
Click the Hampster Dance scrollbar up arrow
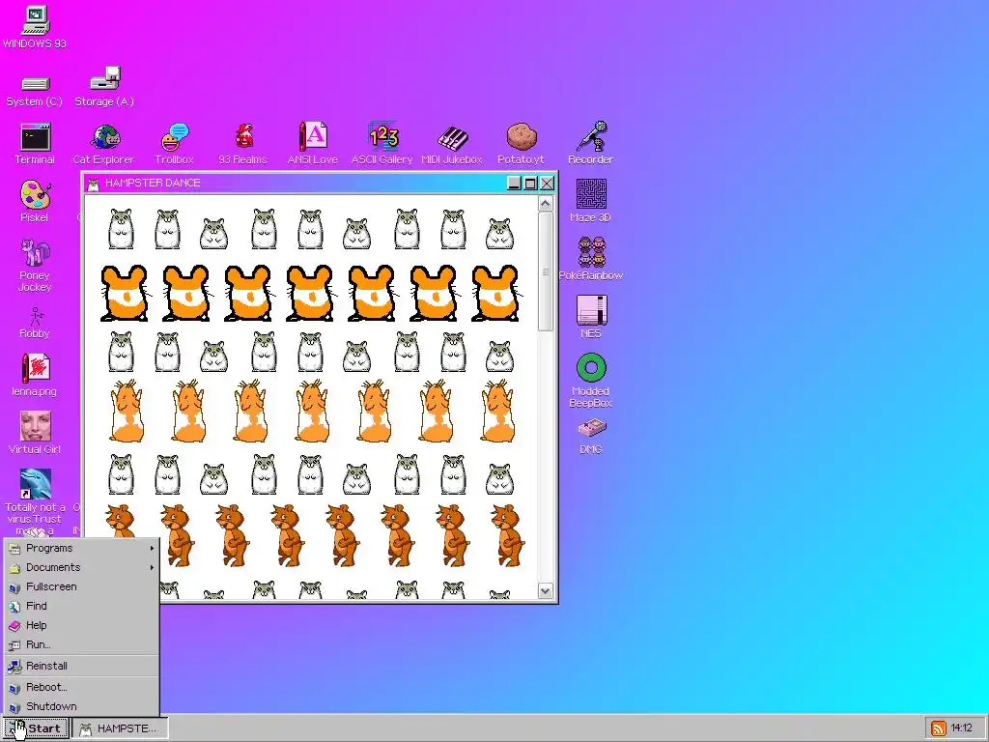[x=546, y=204]
